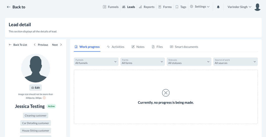Image resolution: width=266 pixels, height=137 pixels.
Task: Switch to the Activities tab
Action: click(116, 47)
